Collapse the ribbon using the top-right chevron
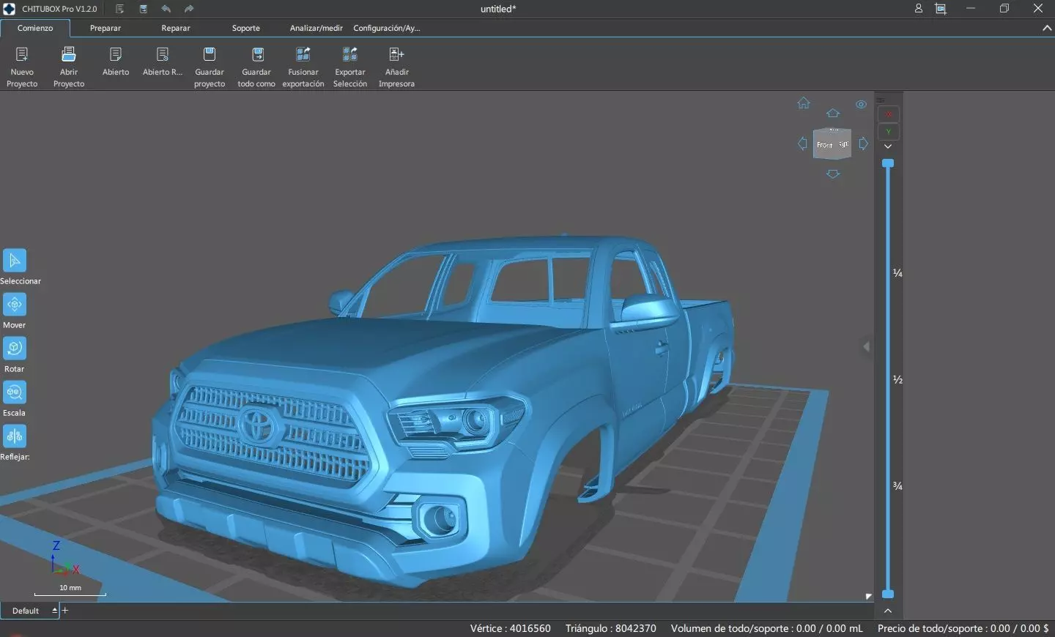1055x637 pixels. pyautogui.click(x=1047, y=28)
